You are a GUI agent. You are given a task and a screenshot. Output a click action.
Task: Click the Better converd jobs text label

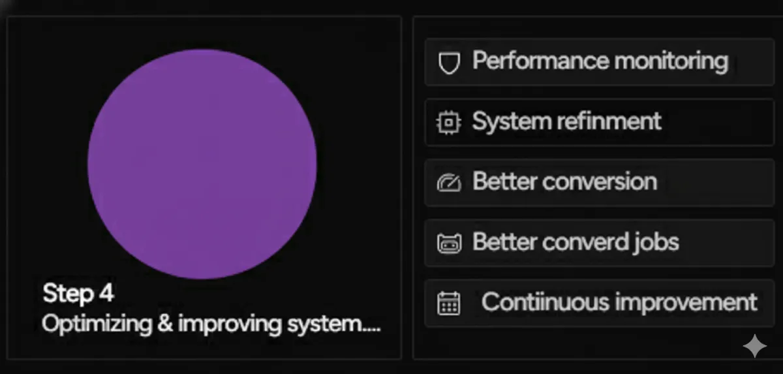[576, 243]
